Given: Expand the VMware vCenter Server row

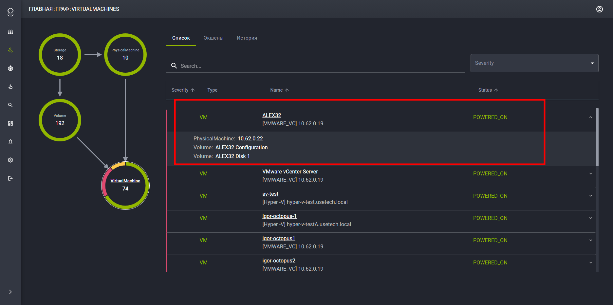Looking at the screenshot, I should tap(591, 173).
